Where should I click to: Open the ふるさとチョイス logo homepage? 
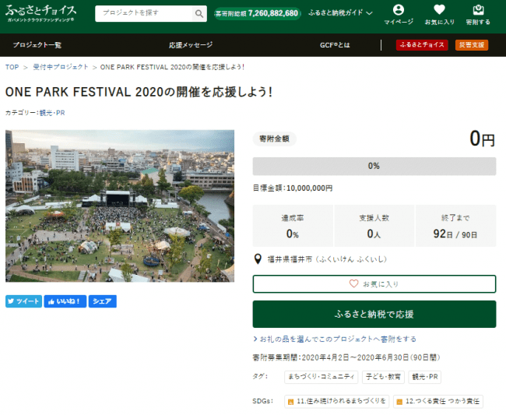point(40,13)
